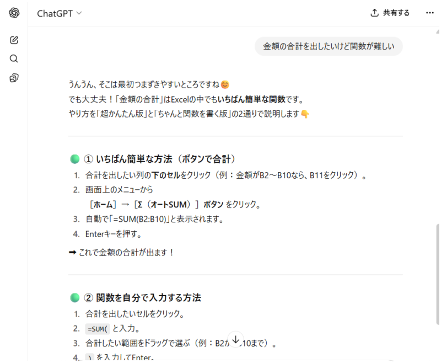Click the user message bubble about 金額の合計
This screenshot has width=441, height=363.
pos(329,47)
